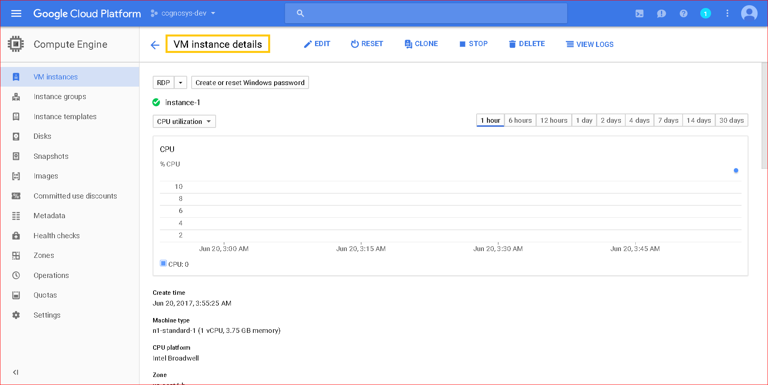Click the search input field
The width and height of the screenshot is (768, 385).
426,14
